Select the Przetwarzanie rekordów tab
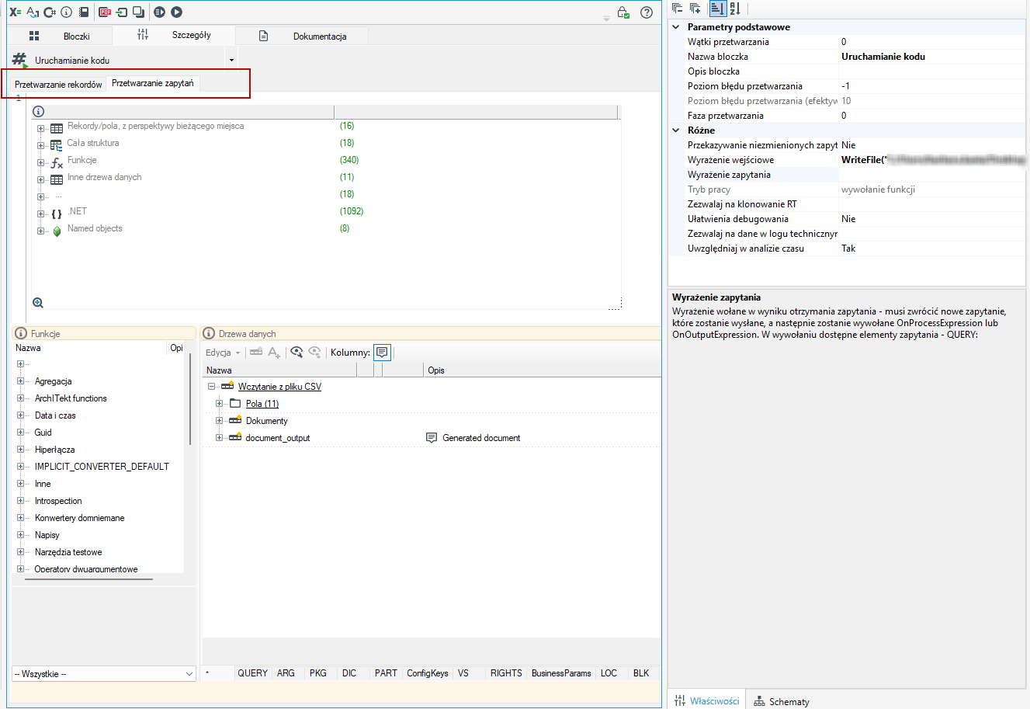Image resolution: width=1030 pixels, height=709 pixels. 58,85
